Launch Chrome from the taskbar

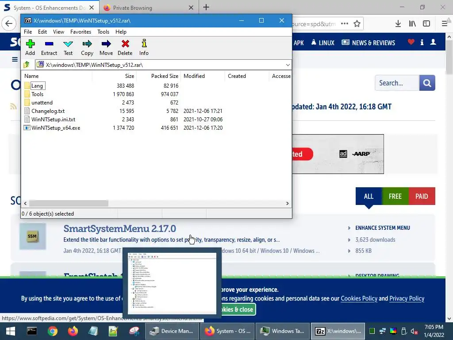click(x=52, y=331)
